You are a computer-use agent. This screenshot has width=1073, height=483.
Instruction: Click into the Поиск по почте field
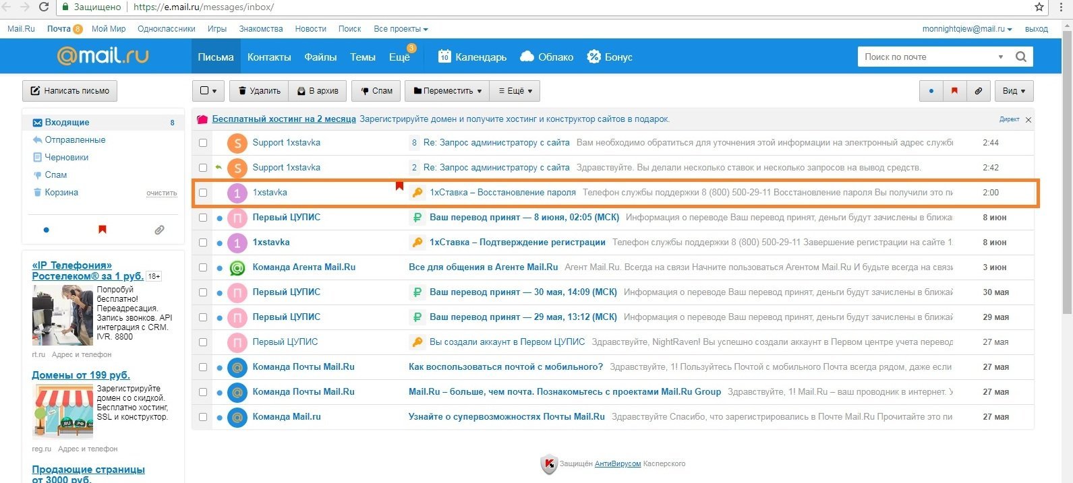(927, 57)
